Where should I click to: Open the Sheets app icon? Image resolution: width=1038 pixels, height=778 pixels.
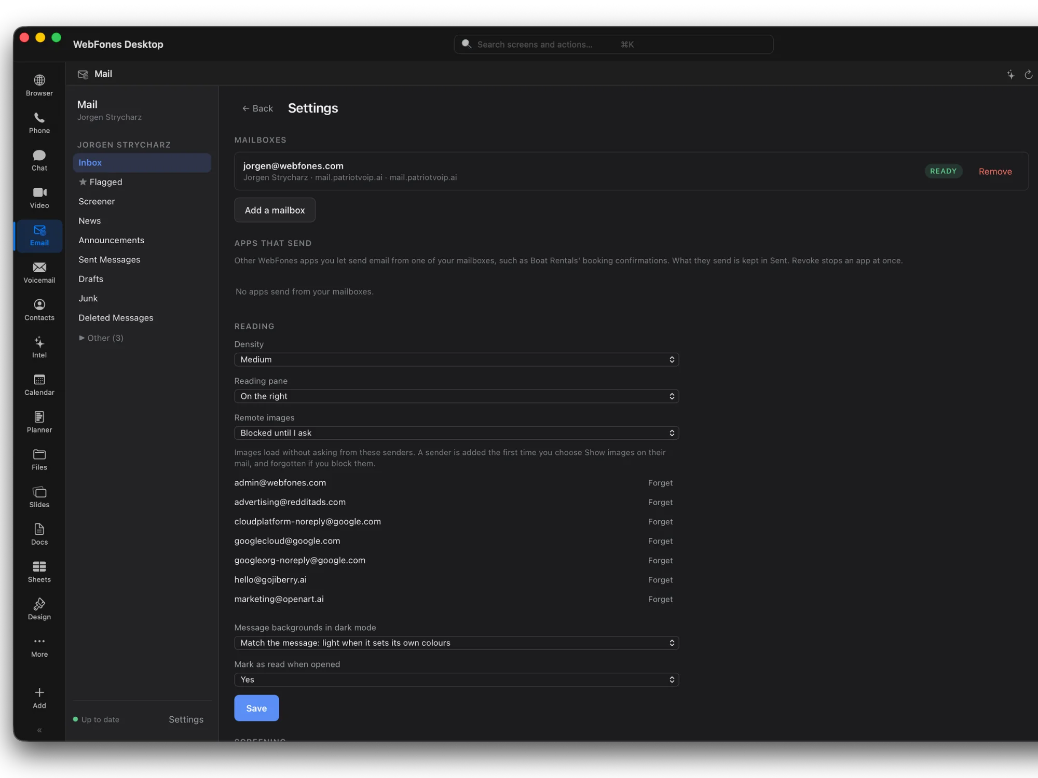tap(39, 571)
